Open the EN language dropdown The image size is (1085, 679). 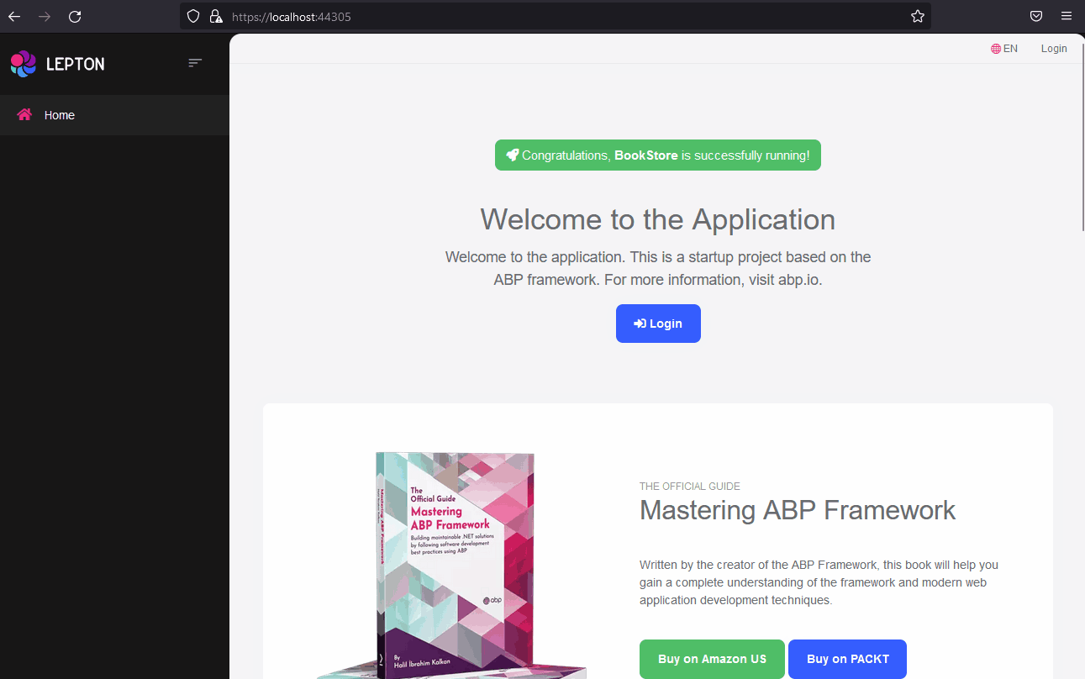[x=1005, y=48]
